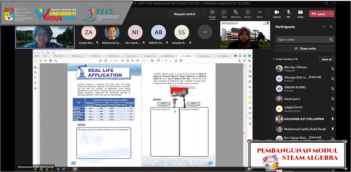Click the mic icon beside KALAIVANI A/P CHELLAPPAN

332,119
